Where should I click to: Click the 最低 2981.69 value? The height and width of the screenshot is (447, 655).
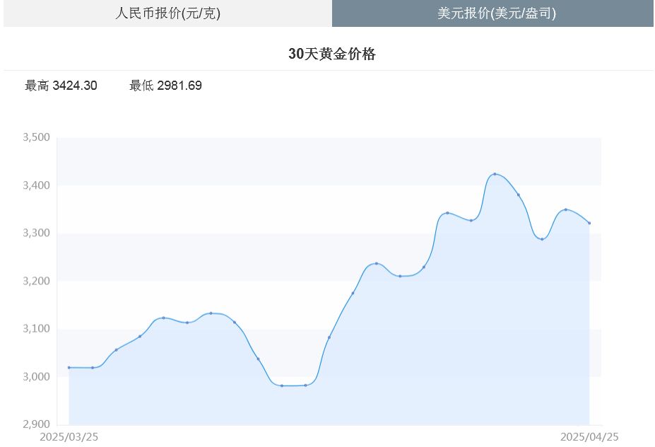coord(165,86)
